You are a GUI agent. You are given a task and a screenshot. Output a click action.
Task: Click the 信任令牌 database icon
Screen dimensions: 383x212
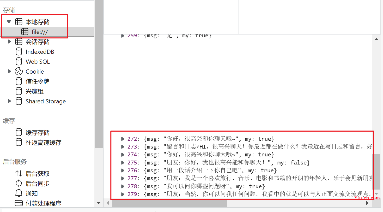19,81
